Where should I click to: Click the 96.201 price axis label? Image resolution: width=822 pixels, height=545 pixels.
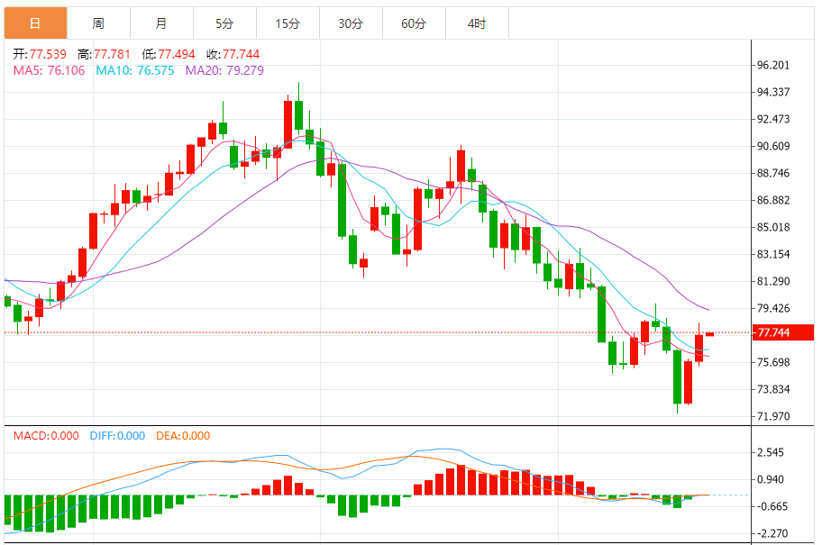pos(773,65)
